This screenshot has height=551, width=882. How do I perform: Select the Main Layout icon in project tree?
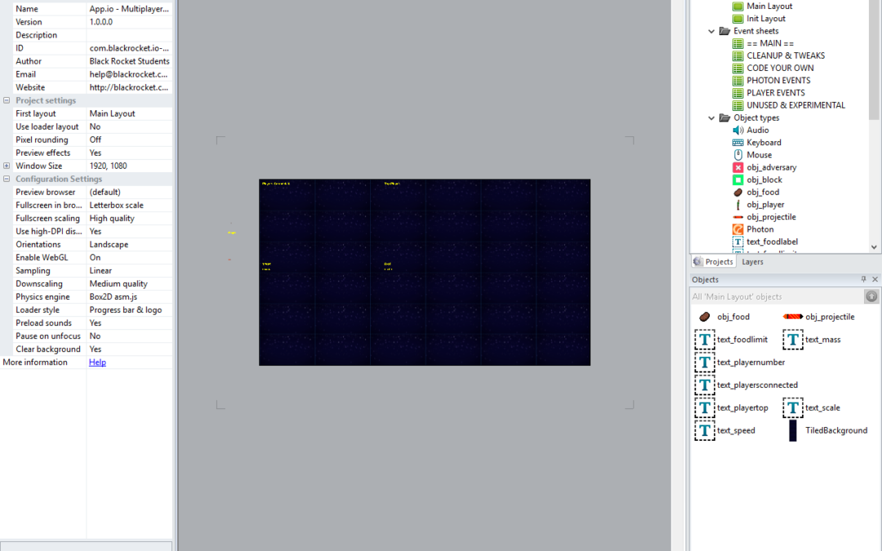tap(737, 7)
